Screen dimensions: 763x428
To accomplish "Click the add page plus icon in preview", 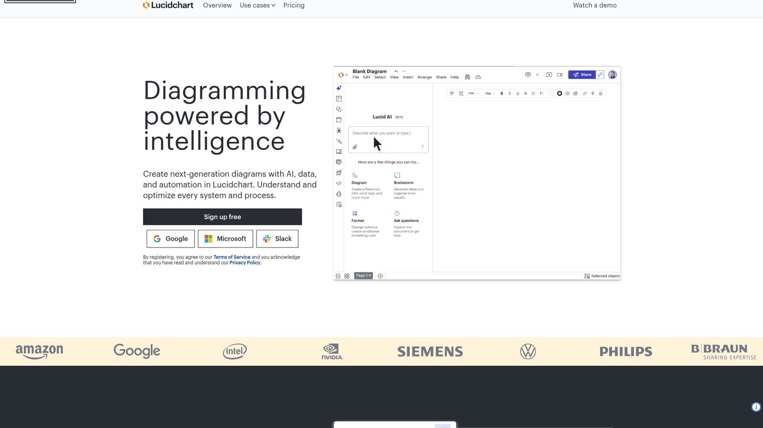I will [x=380, y=276].
